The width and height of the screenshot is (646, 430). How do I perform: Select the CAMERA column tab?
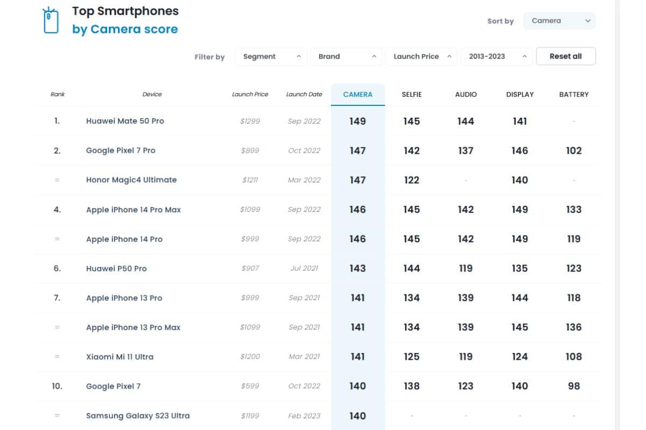[358, 95]
